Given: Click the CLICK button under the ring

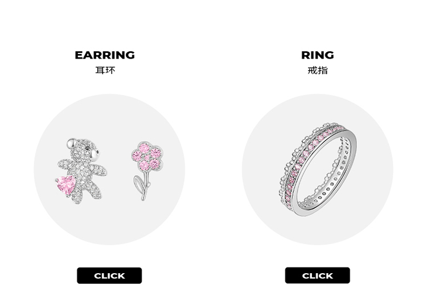Looking at the screenshot, I should tap(317, 275).
